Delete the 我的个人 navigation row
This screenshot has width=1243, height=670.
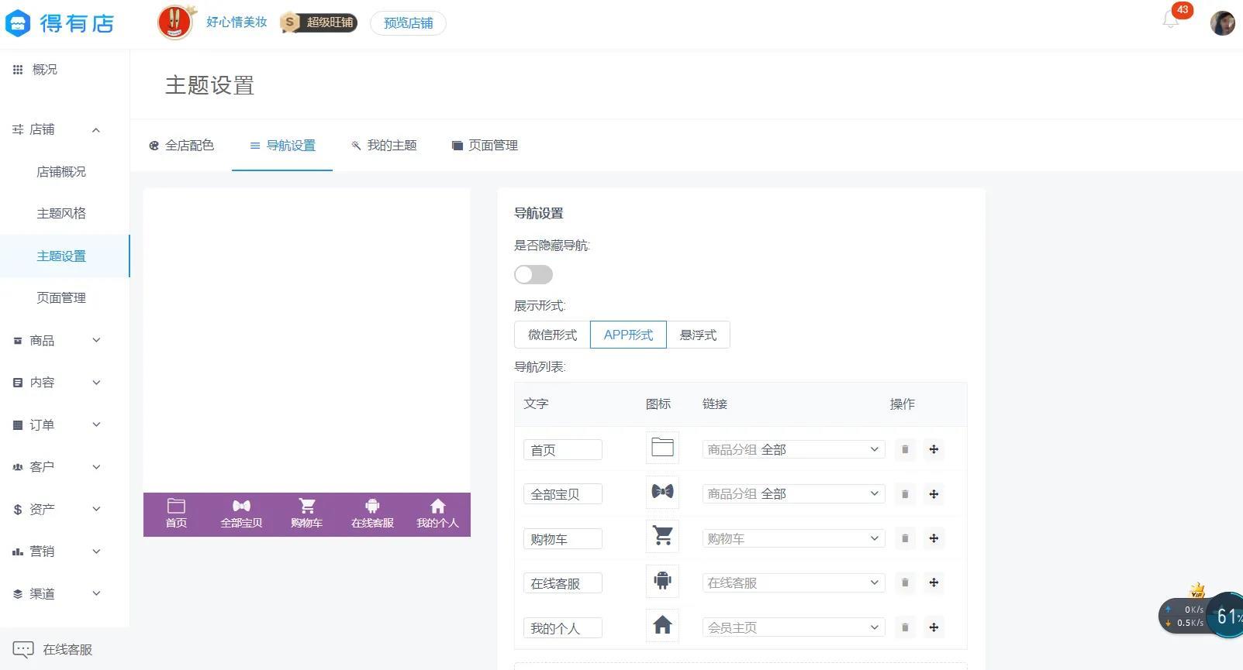[x=905, y=627]
